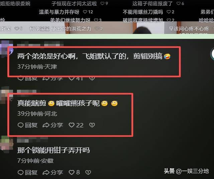
Task: Like the bullet comment 这箱子彻底报废了
Action: click(178, 3)
